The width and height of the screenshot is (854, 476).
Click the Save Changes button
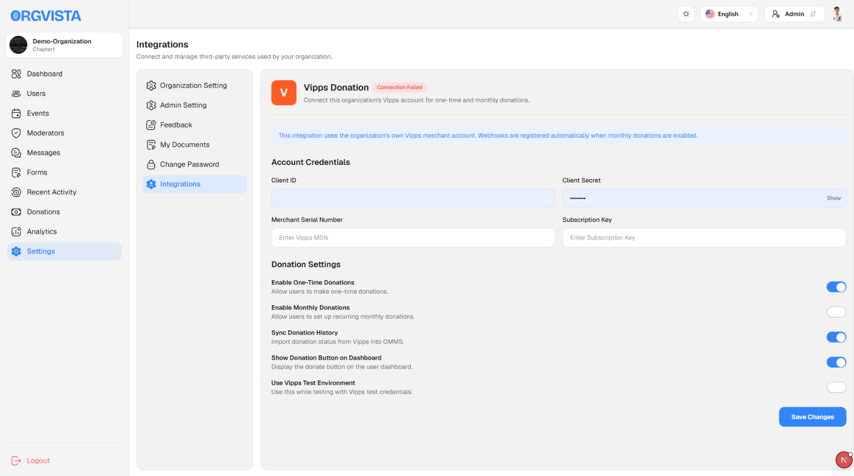click(812, 417)
